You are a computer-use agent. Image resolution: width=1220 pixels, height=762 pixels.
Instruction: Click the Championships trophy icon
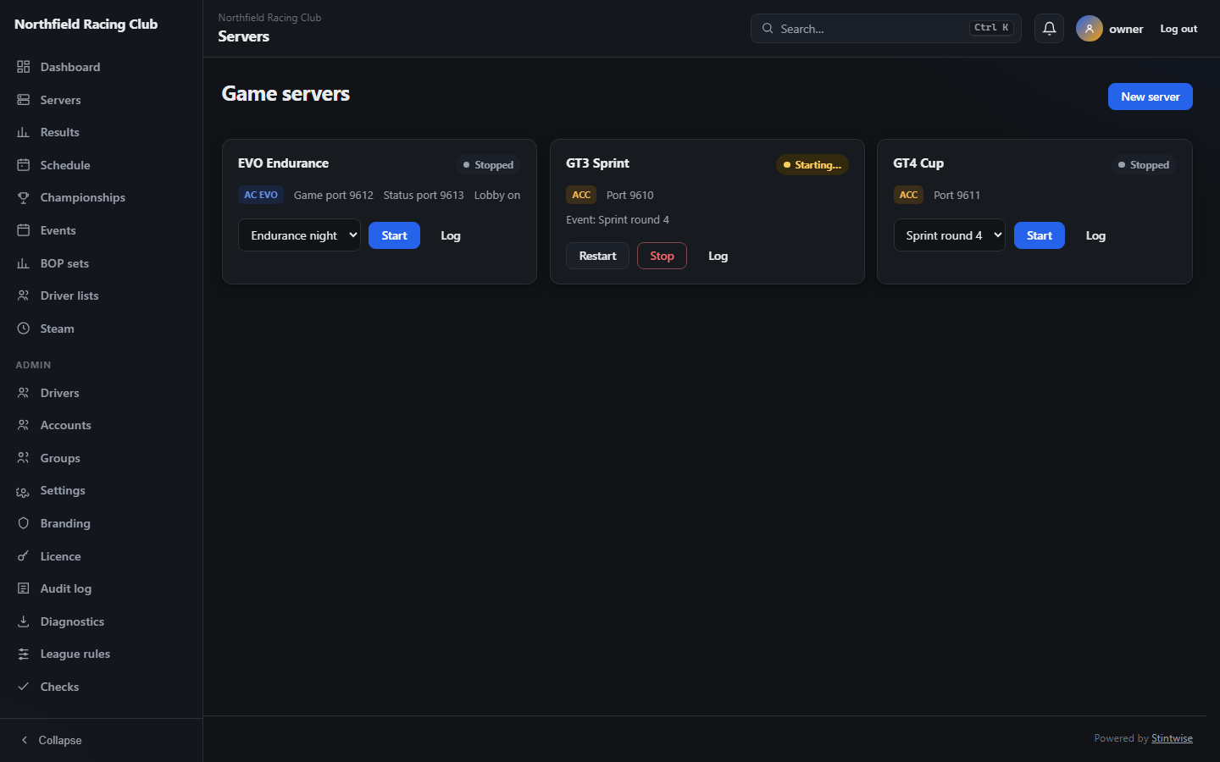point(24,197)
